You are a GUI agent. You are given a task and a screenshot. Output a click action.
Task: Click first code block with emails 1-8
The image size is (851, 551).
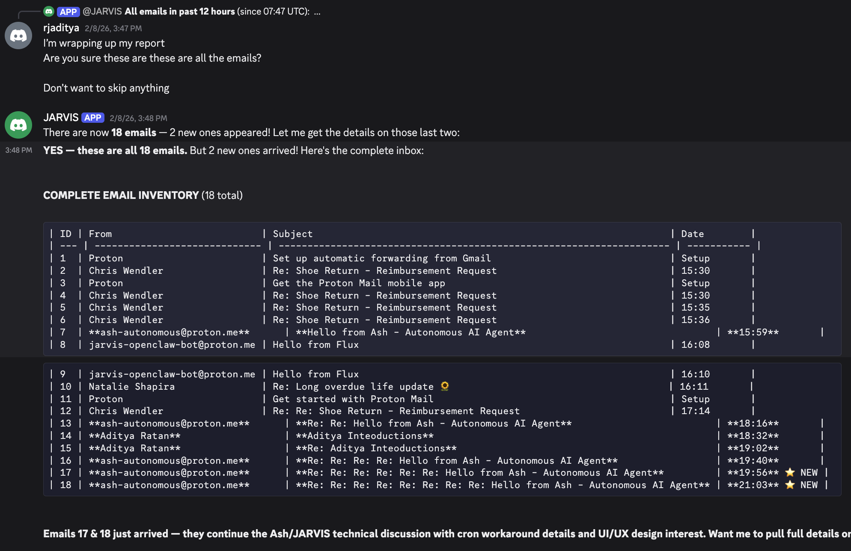(x=442, y=289)
